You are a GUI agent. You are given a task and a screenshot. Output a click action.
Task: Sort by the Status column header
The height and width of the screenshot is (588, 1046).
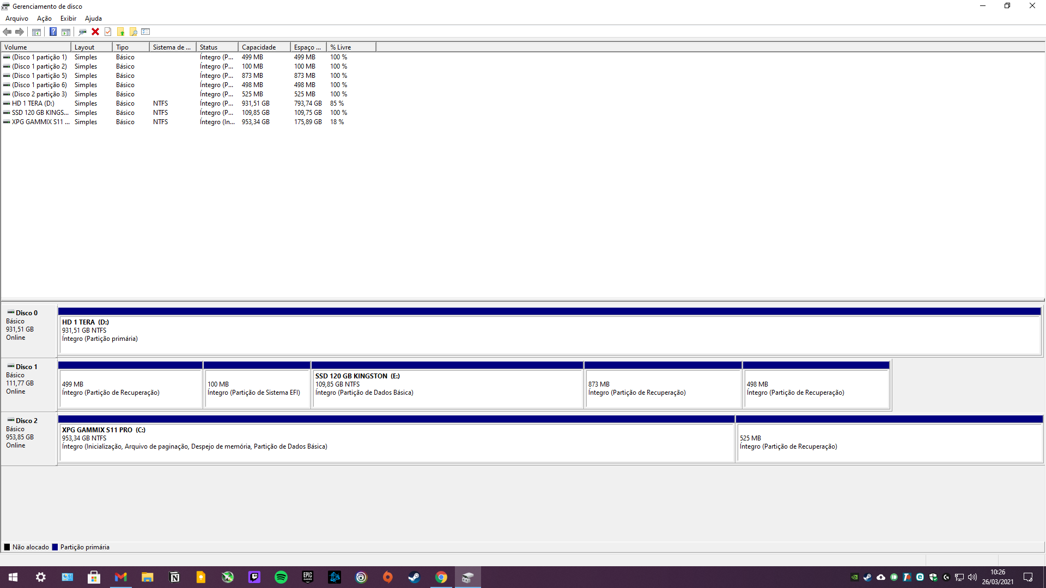pyautogui.click(x=217, y=47)
